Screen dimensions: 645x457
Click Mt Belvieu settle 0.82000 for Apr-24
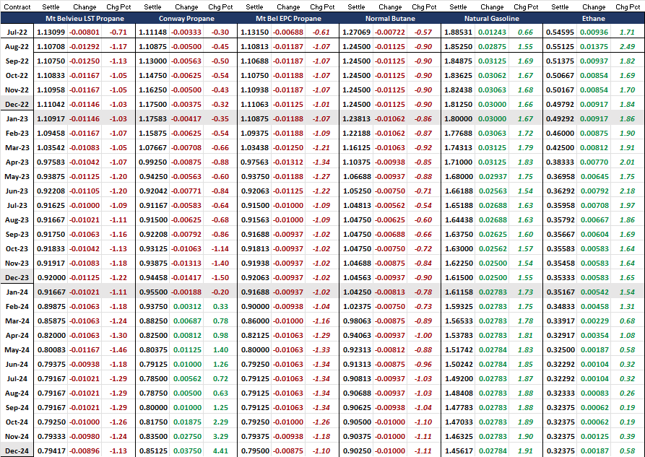(x=51, y=336)
